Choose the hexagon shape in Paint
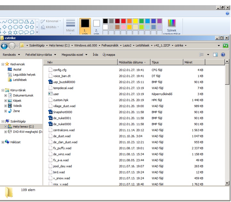The width and height of the screenshot is (231, 202). 16,27
